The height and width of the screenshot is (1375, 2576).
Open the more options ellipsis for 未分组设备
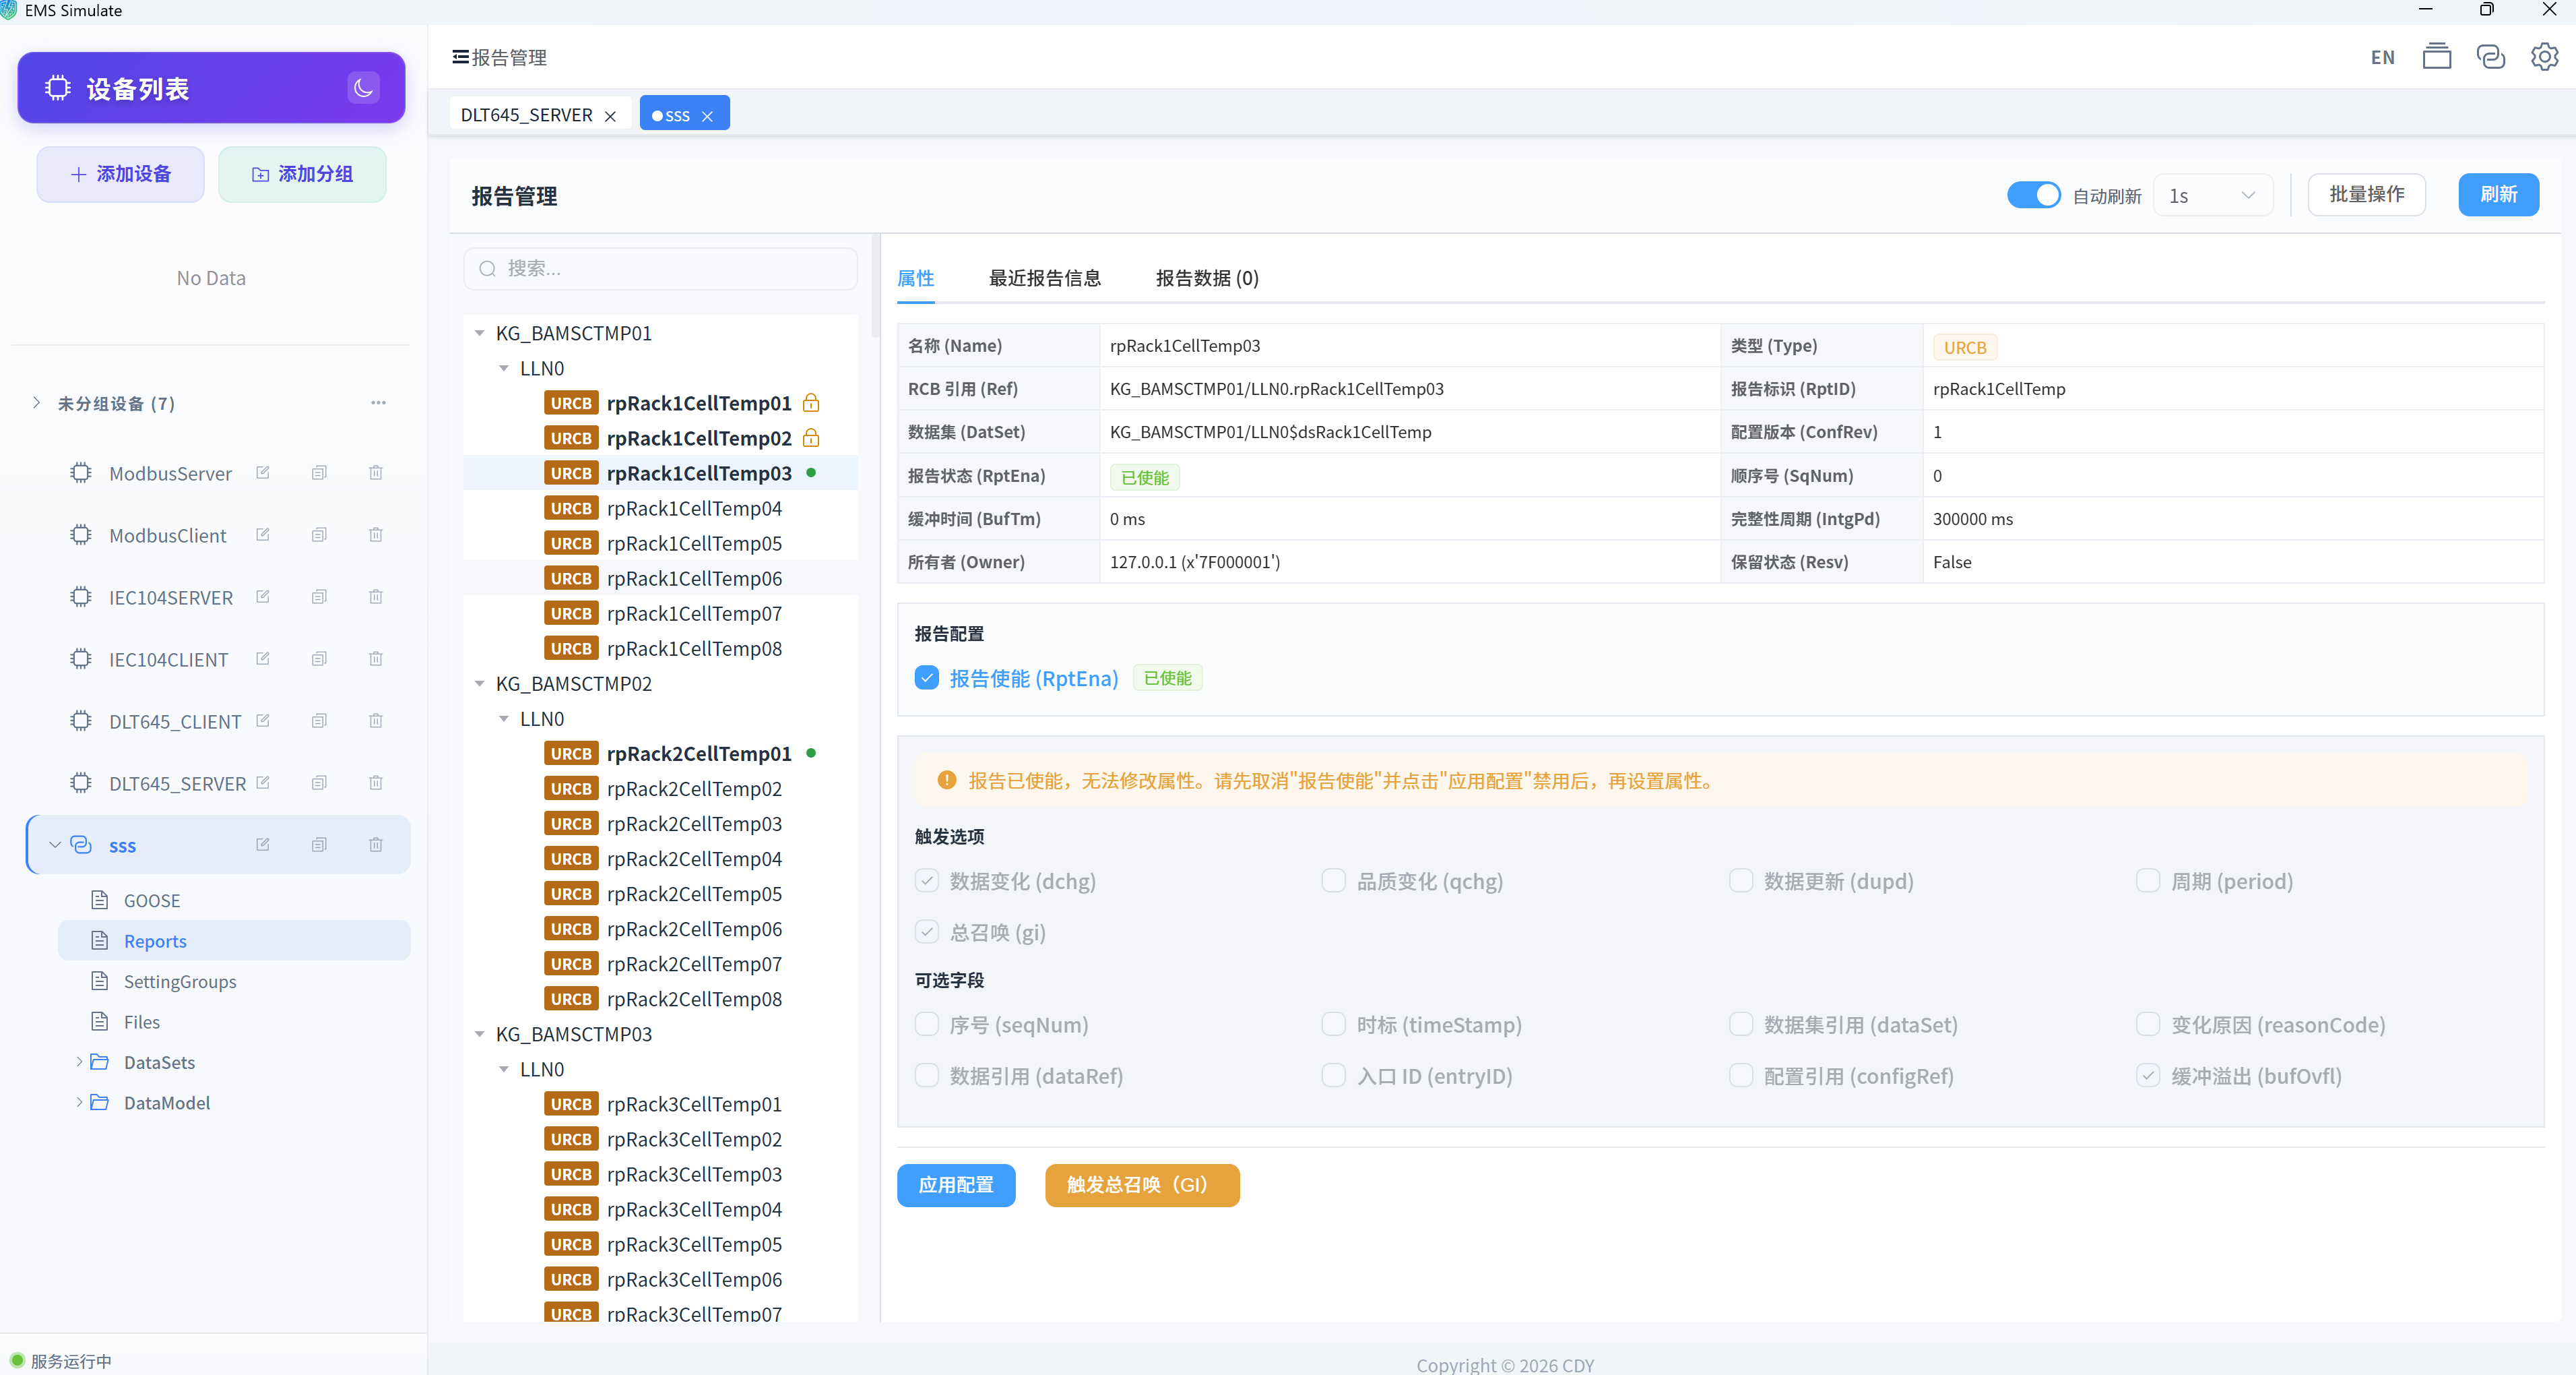pyautogui.click(x=378, y=402)
